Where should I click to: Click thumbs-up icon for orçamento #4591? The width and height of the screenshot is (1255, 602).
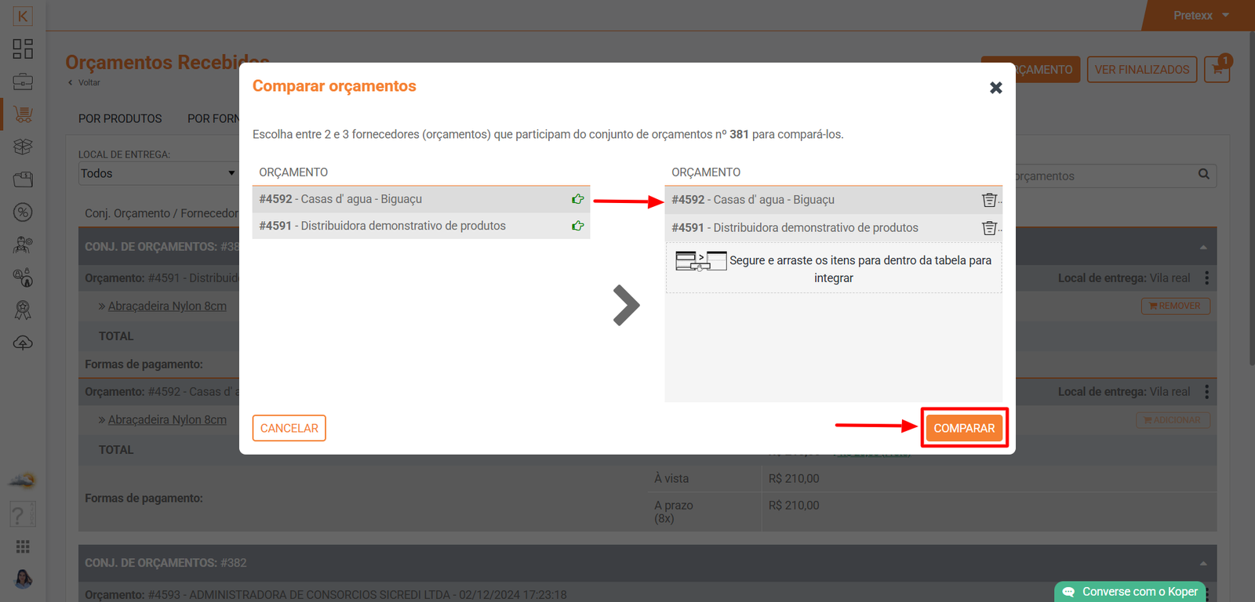tap(578, 226)
